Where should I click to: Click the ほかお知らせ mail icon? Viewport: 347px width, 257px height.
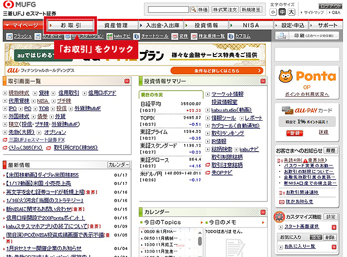[x=282, y=202]
